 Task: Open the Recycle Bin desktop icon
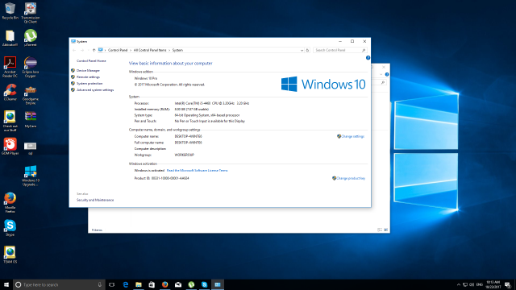pos(10,11)
